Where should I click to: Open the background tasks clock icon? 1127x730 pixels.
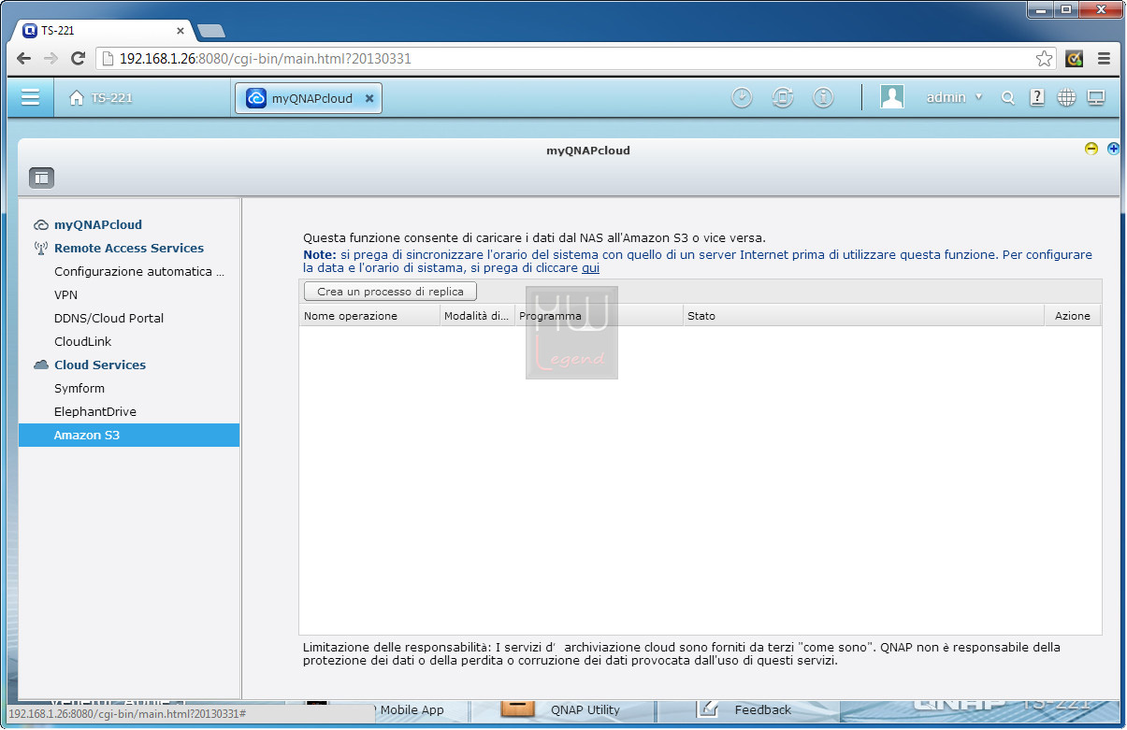pos(742,98)
